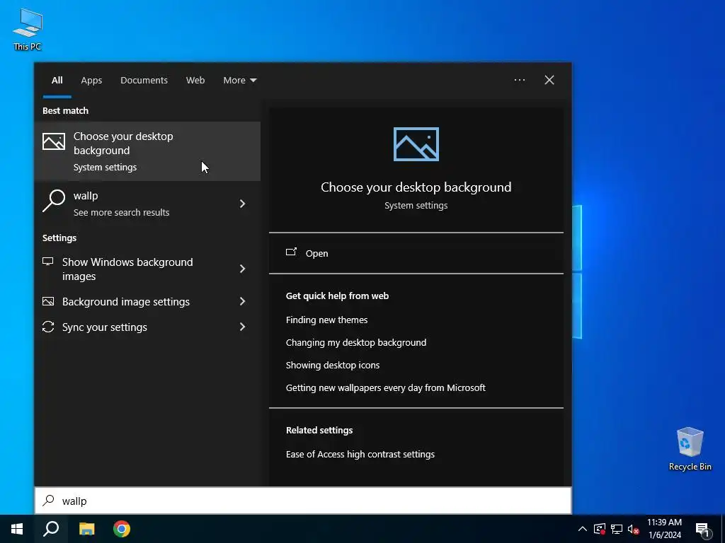
Task: Click the sync arrows icon beside Sync your settings
Action: pos(48,327)
